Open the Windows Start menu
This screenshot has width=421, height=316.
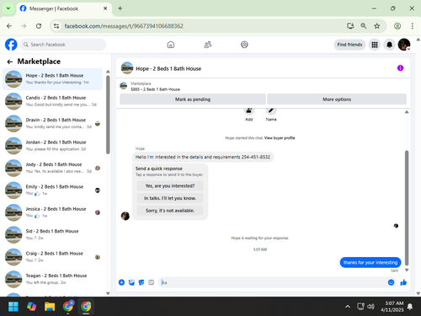[13, 307]
